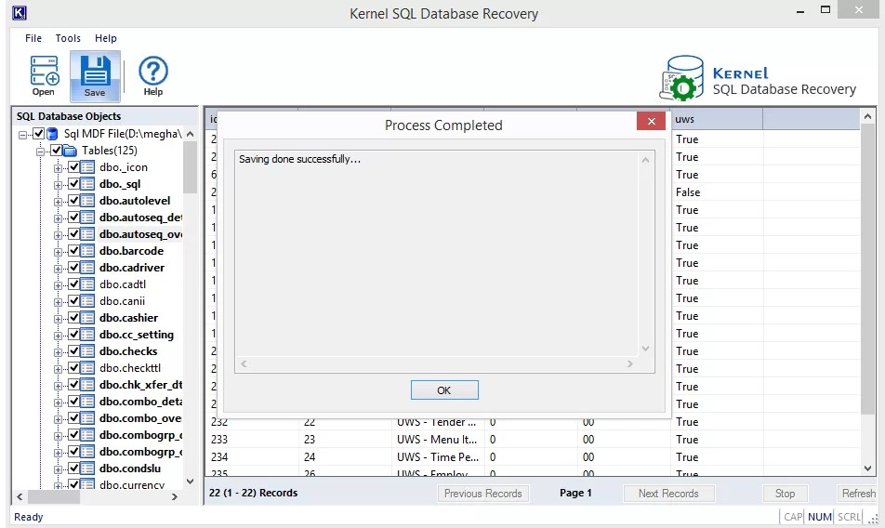The height and width of the screenshot is (528, 885).
Task: Click the table icon next to dbo._sql
Action: (87, 184)
